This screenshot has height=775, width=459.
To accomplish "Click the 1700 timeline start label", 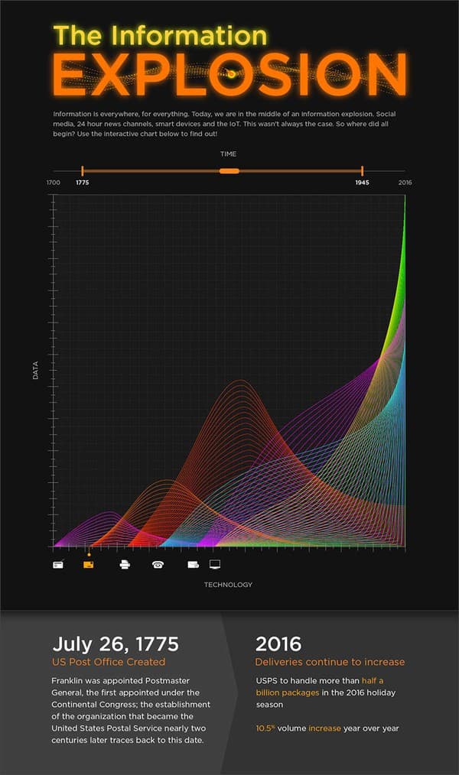I will pos(53,183).
